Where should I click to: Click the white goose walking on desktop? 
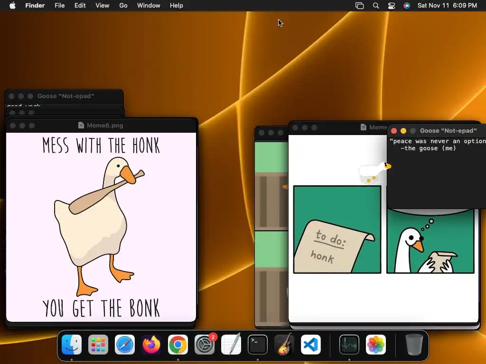(374, 172)
